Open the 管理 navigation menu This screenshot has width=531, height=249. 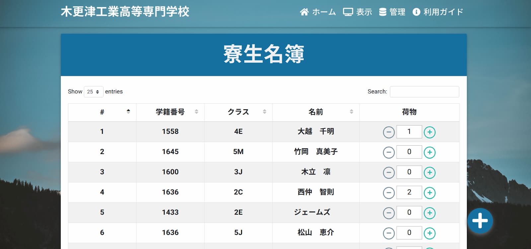coord(392,12)
